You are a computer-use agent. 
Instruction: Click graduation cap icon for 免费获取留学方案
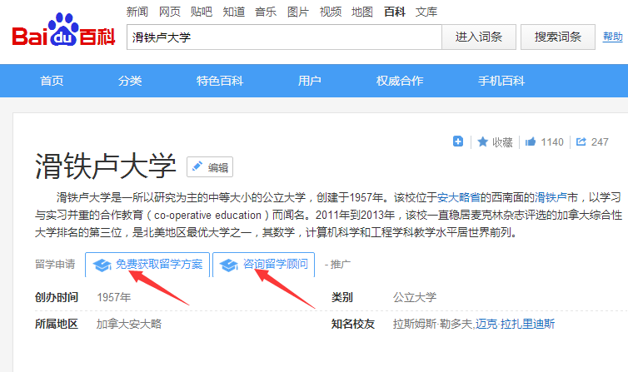coord(102,265)
